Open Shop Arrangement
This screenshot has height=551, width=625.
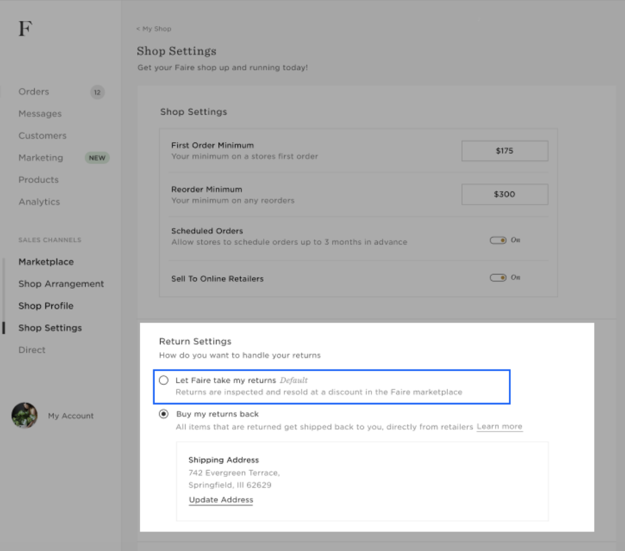[x=61, y=284]
